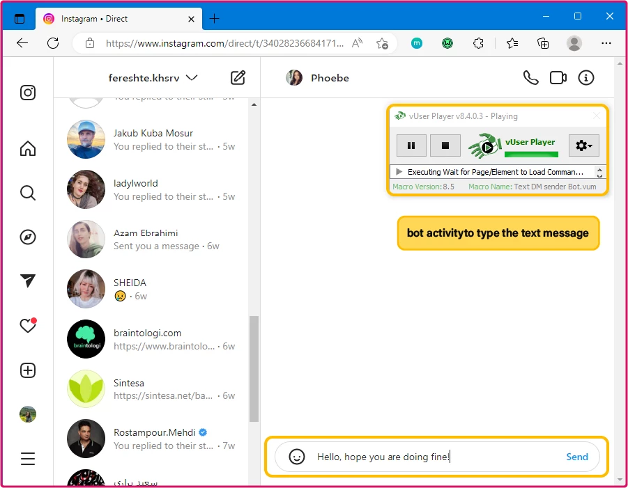
Task: Go back in browser
Action: [x=22, y=42]
